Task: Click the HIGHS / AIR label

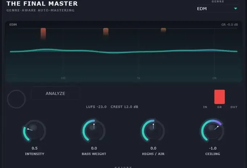Action: tap(153, 154)
